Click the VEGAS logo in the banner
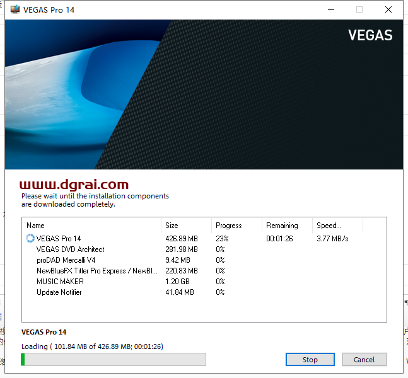This screenshot has height=378, width=408. pos(370,35)
